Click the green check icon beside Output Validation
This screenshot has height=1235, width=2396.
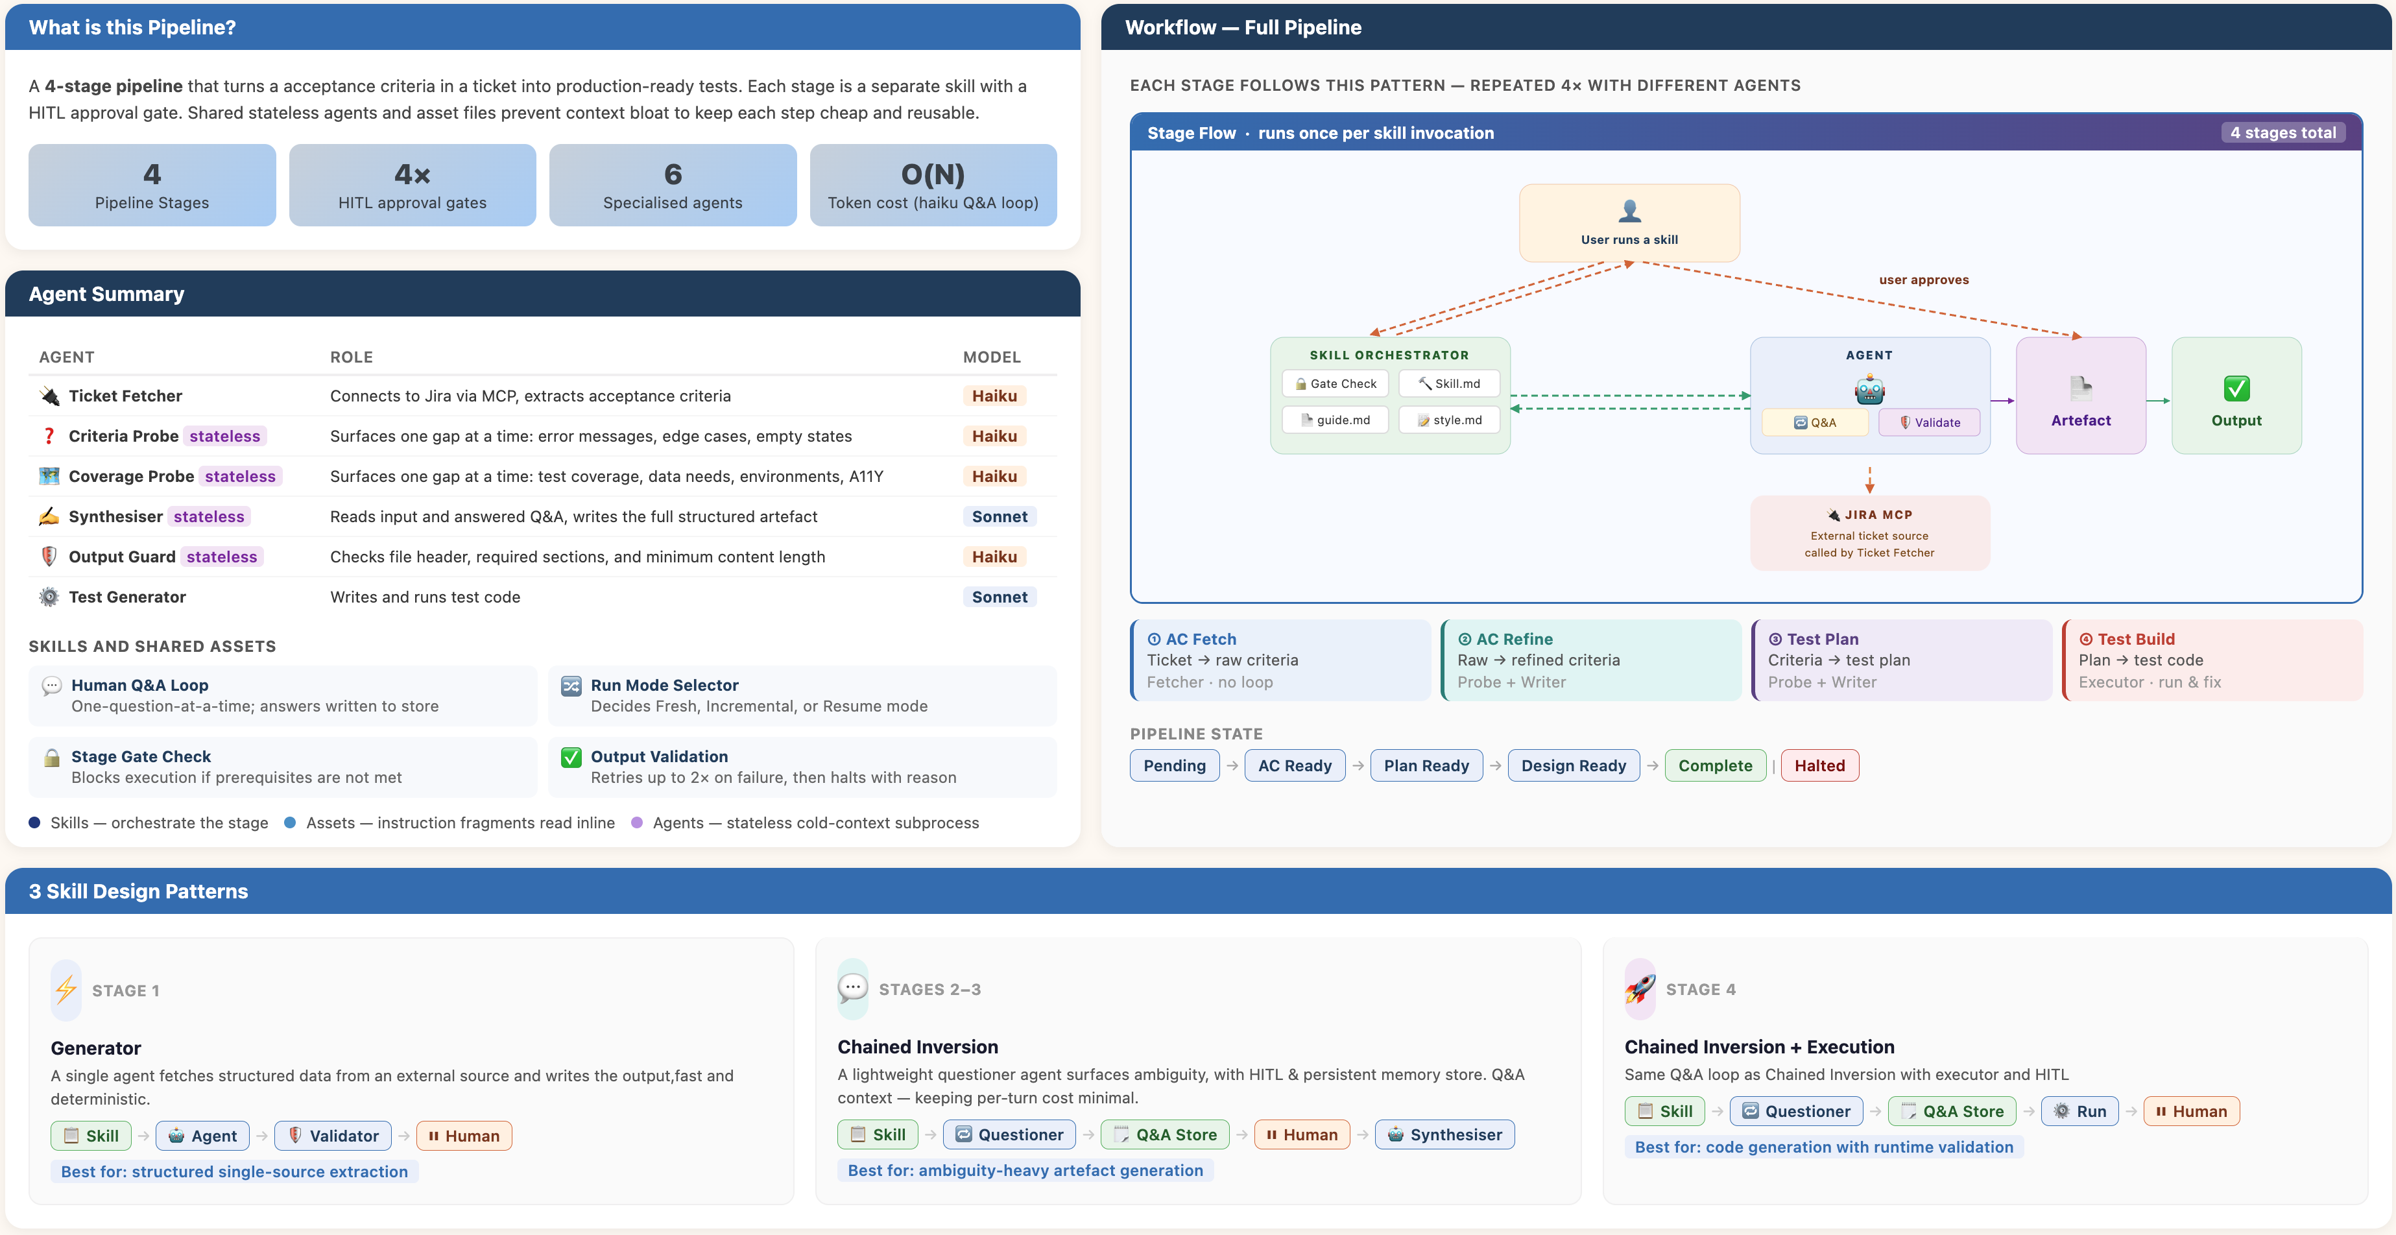coord(571,758)
